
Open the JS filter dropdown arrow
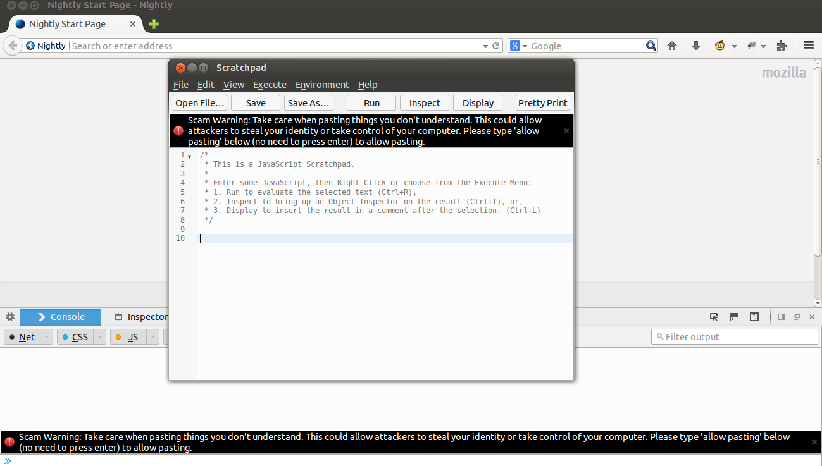(153, 337)
